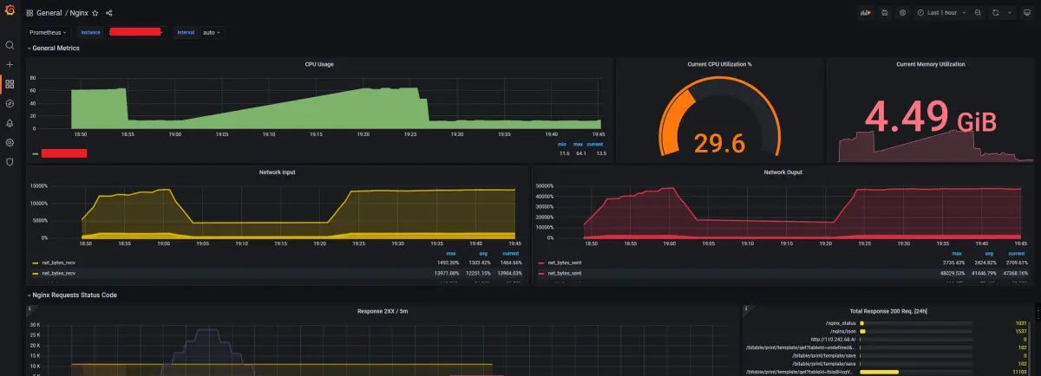The image size is (1041, 376).
Task: Open dashboard settings cog in top bar
Action: click(x=902, y=13)
